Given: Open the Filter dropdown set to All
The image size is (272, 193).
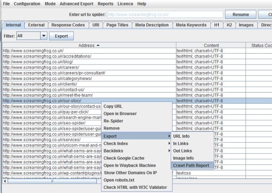Looking at the screenshot, I should point(32,36).
